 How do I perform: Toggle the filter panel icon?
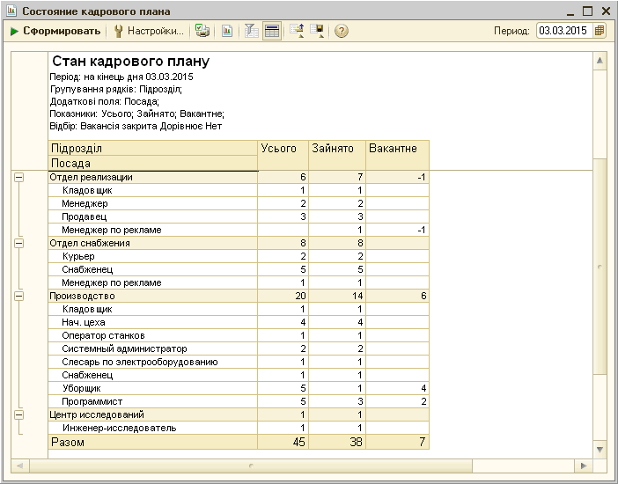tap(251, 31)
